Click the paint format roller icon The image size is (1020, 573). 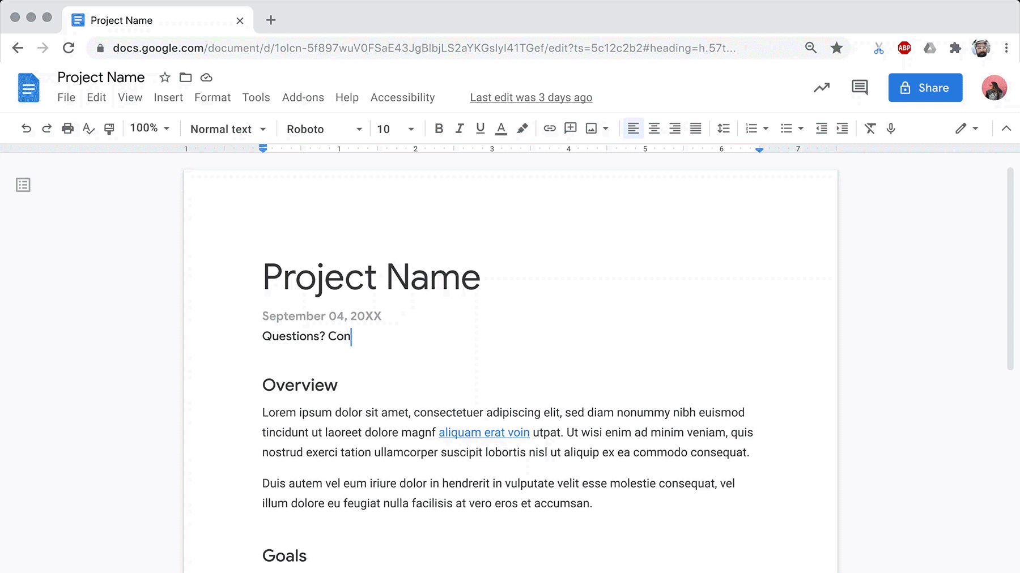tap(109, 129)
